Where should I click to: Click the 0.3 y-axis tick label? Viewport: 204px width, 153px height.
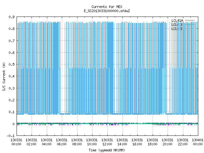pos(11,88)
